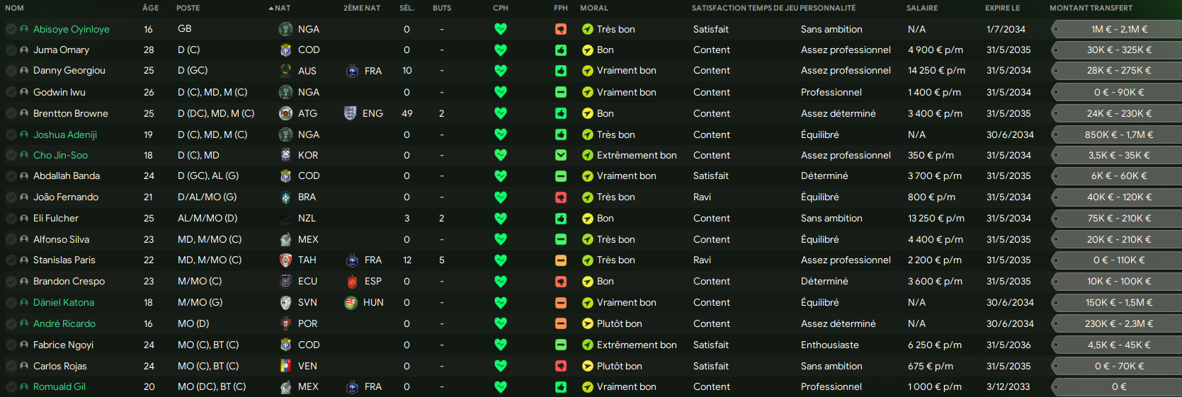Click the England badge in Brentton Browne's row
This screenshot has width=1182, height=397.
(x=350, y=113)
